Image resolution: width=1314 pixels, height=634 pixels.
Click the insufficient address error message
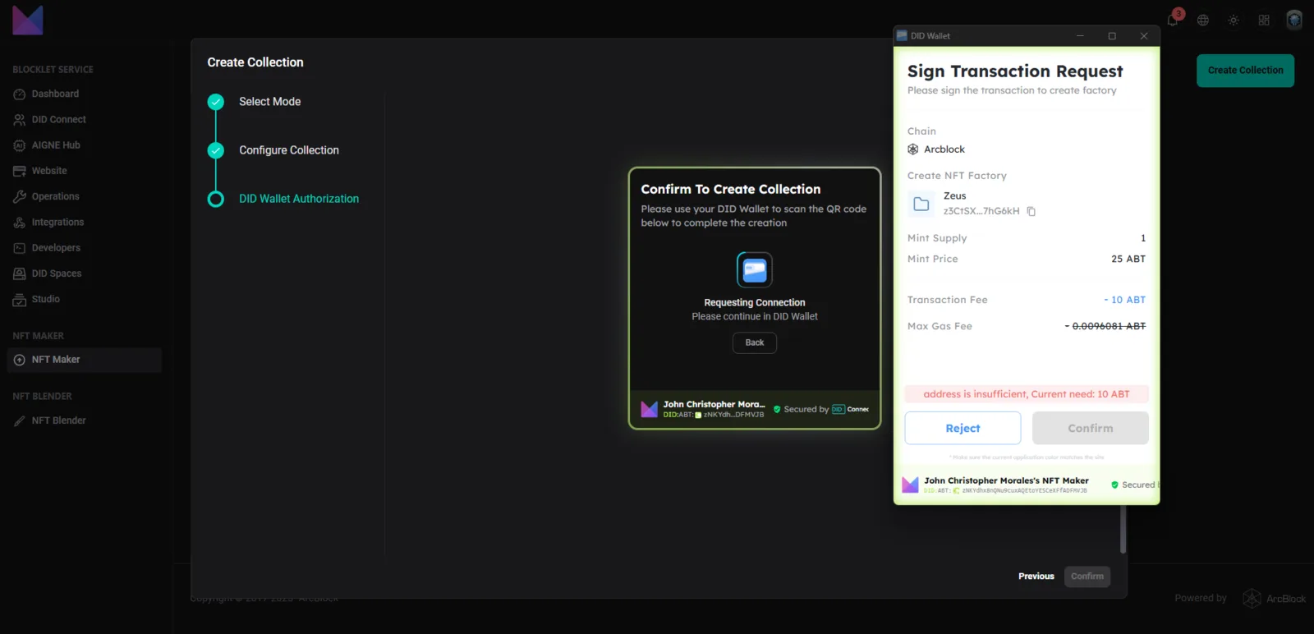pyautogui.click(x=1027, y=394)
